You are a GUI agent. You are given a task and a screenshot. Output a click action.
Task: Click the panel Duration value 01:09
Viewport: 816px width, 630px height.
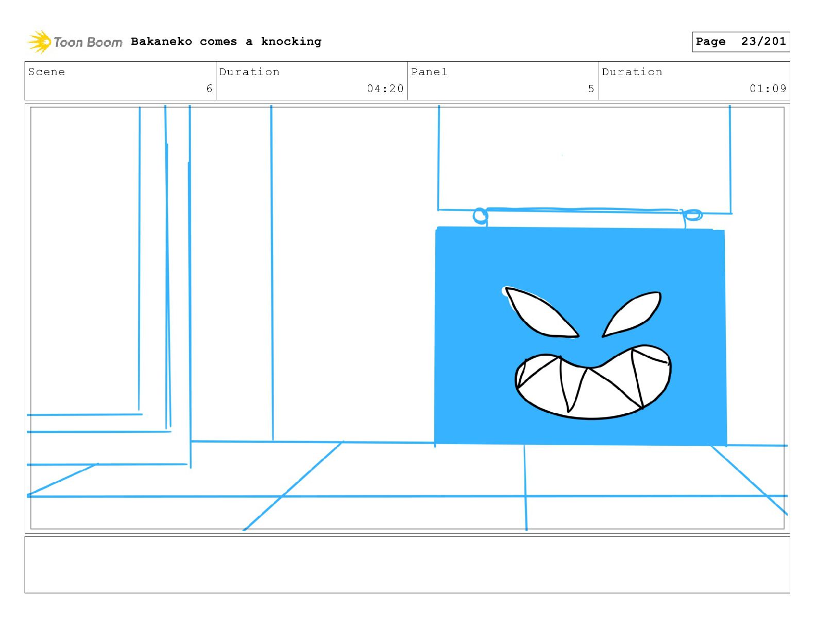pyautogui.click(x=768, y=89)
